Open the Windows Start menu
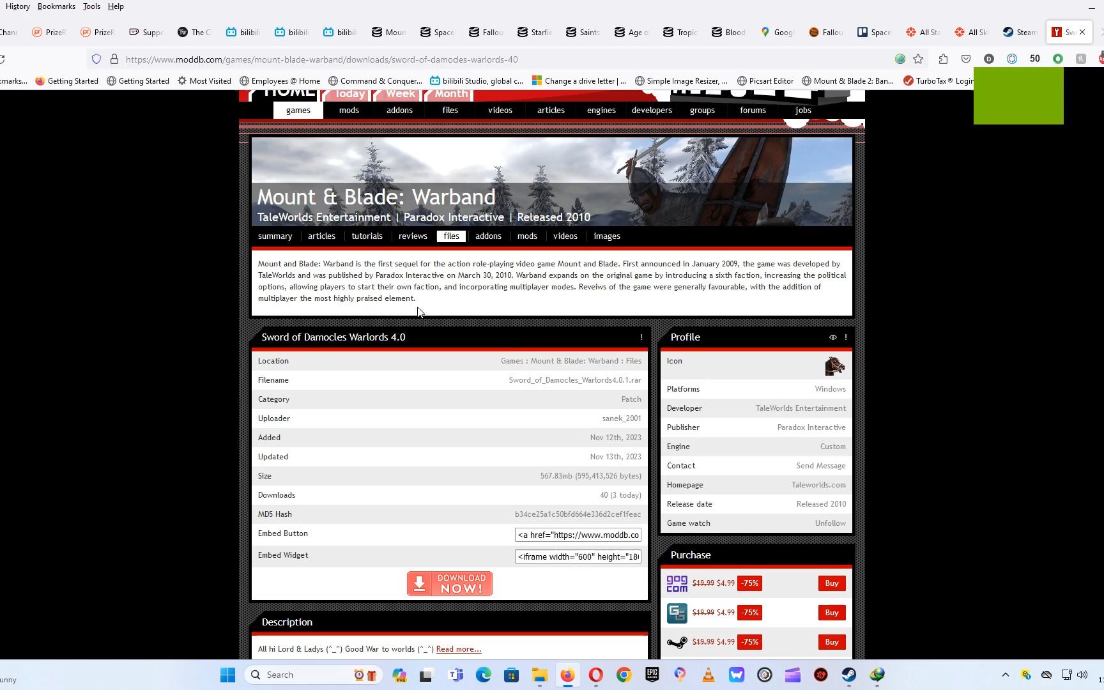 (228, 675)
